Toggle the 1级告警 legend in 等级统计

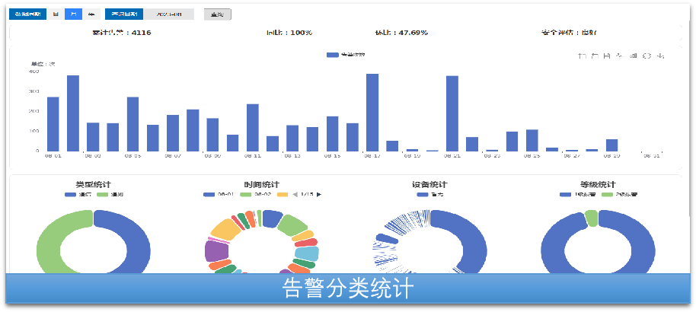tap(577, 195)
